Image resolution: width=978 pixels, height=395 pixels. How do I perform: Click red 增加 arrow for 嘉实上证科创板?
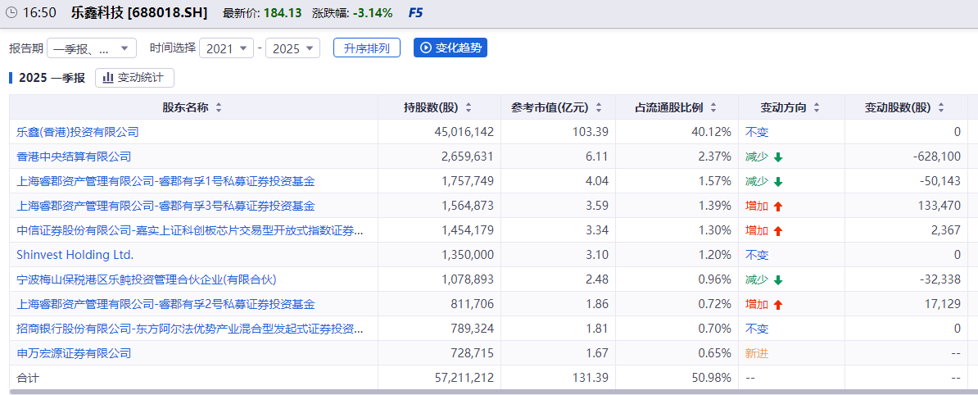[778, 231]
